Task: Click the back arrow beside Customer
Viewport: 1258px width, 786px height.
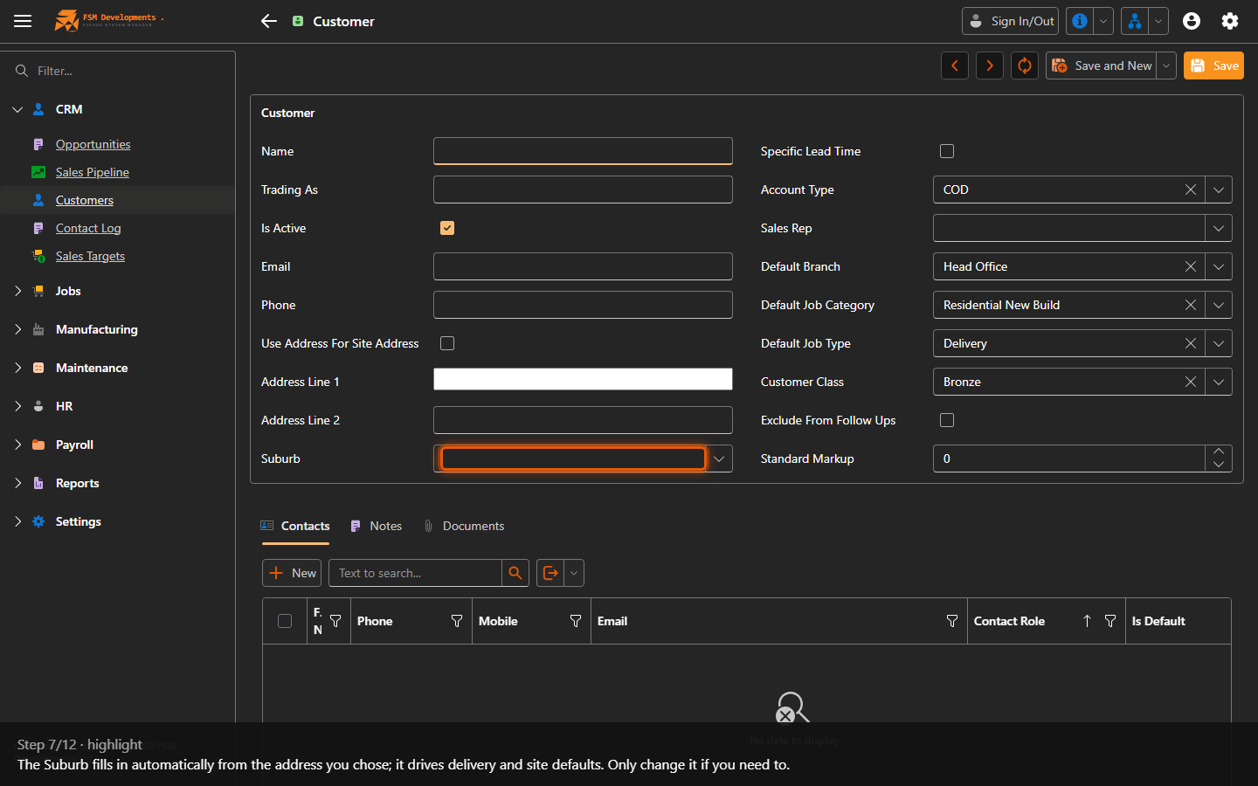Action: [269, 21]
